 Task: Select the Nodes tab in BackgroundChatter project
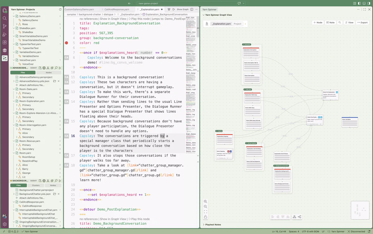click(x=53, y=185)
